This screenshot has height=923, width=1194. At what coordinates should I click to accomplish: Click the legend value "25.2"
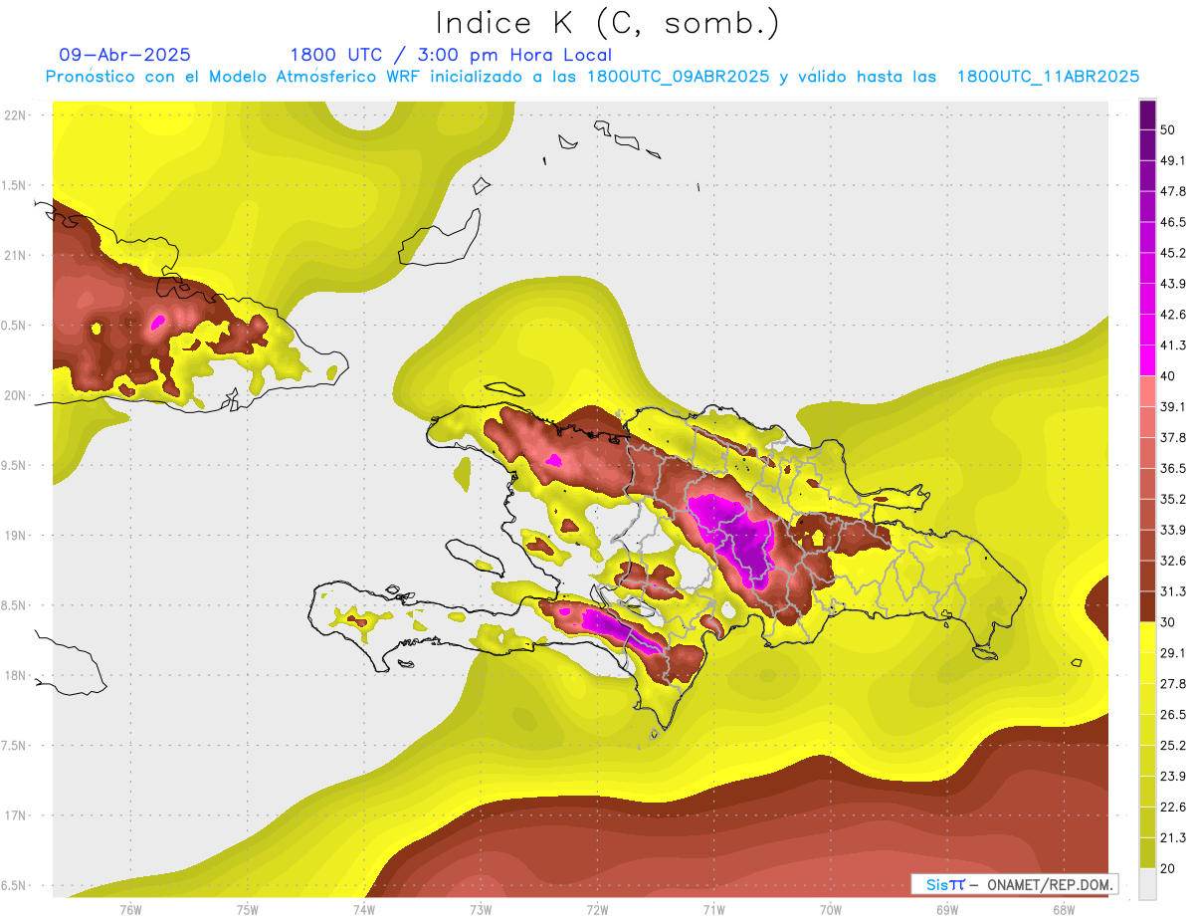click(x=1173, y=745)
